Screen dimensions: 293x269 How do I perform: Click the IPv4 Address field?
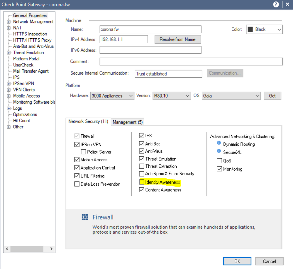coord(124,40)
